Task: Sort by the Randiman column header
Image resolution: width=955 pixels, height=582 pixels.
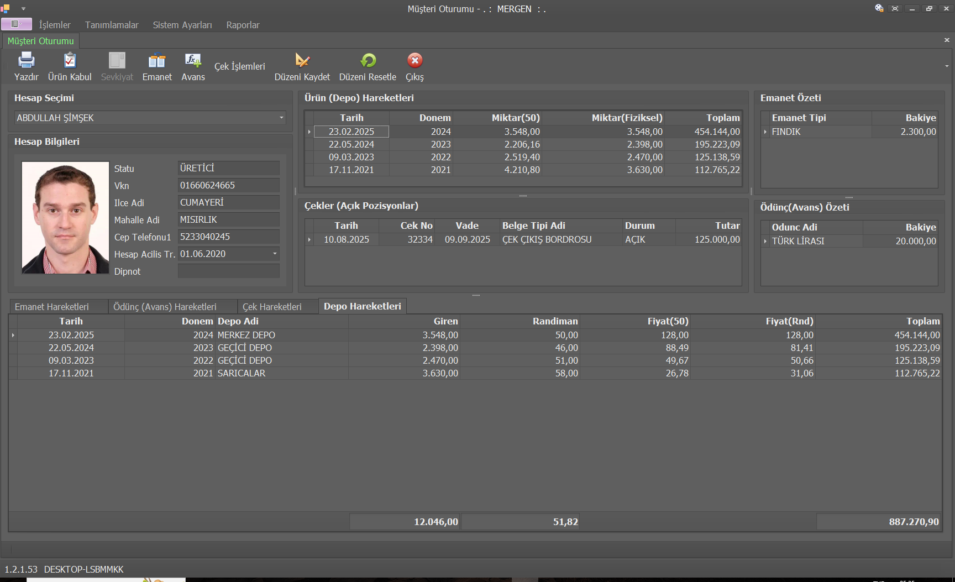Action: [x=555, y=321]
